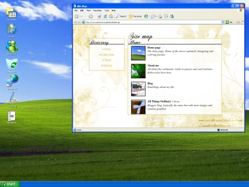Expand the address bar dropdown arrow
The width and height of the screenshot is (249, 187).
(223, 22)
